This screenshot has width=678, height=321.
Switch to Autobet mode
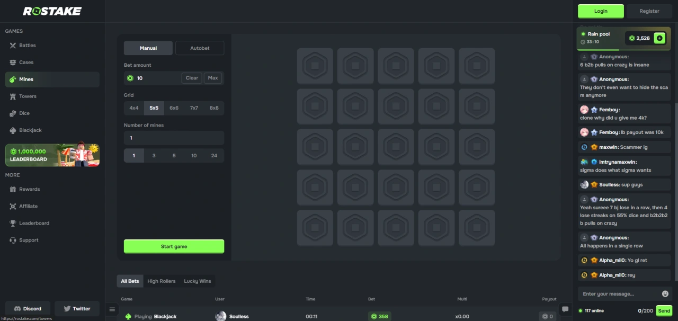point(200,48)
